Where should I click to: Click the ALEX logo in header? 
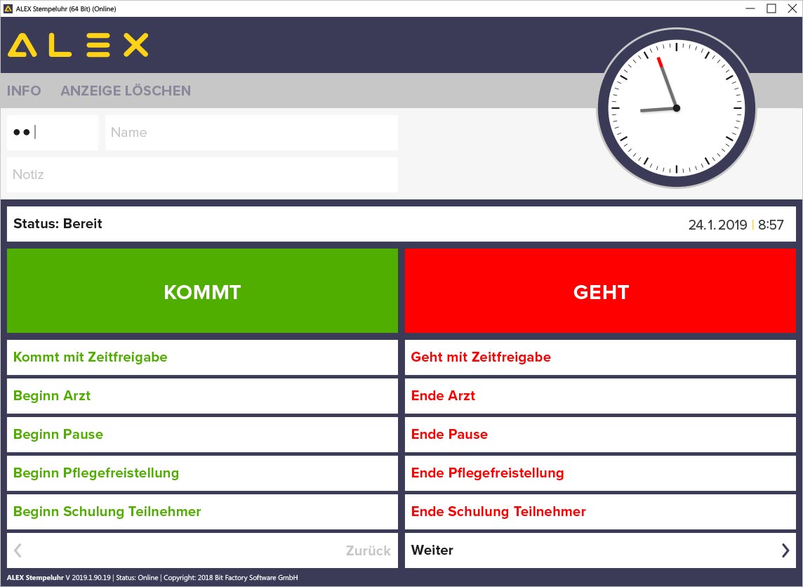78,46
